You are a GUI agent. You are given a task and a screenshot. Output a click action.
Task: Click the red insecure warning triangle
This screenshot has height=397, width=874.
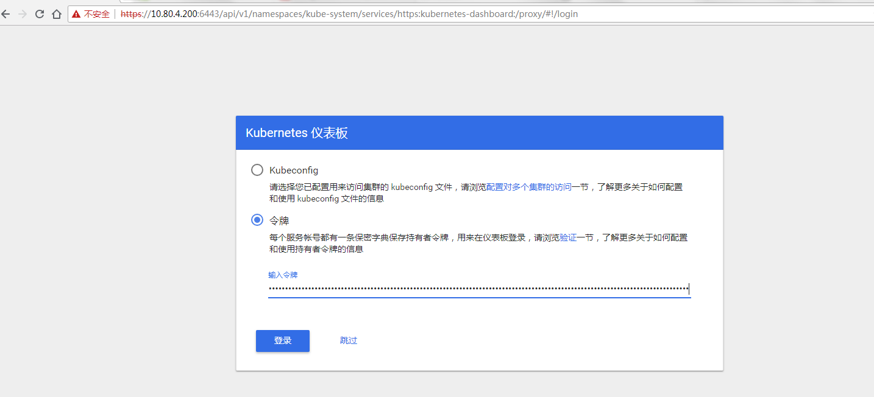tap(76, 14)
